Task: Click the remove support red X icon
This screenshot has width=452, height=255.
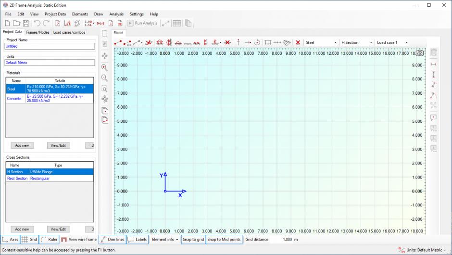Action: pyautogui.click(x=227, y=42)
